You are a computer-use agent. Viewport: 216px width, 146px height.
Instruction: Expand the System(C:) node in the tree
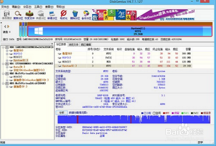pos(7,60)
